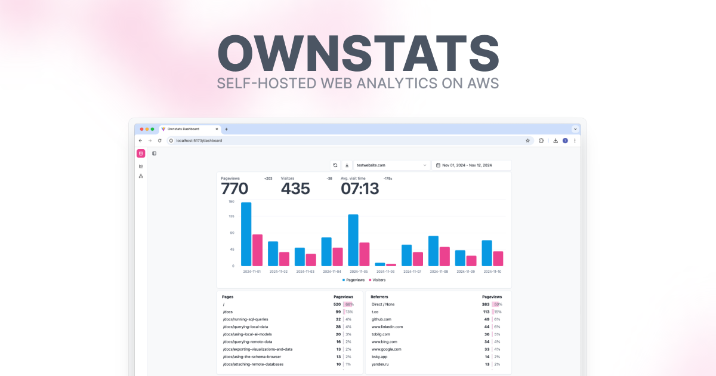Click the blue Pageviews bar for 2024-11-05
The image size is (716, 376).
(353, 240)
